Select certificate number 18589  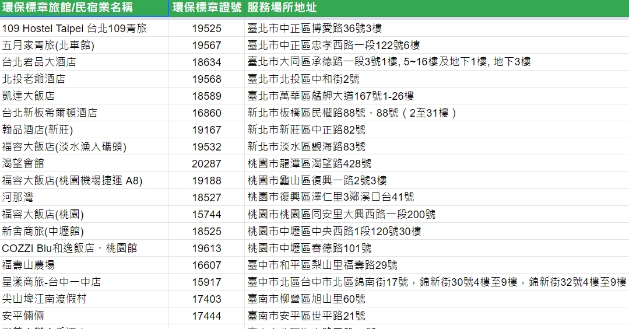206,96
